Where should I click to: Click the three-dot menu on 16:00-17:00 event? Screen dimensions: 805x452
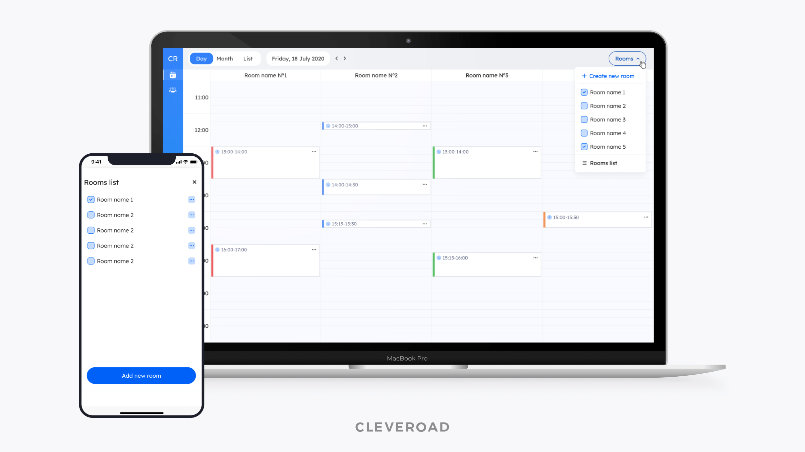coord(314,248)
